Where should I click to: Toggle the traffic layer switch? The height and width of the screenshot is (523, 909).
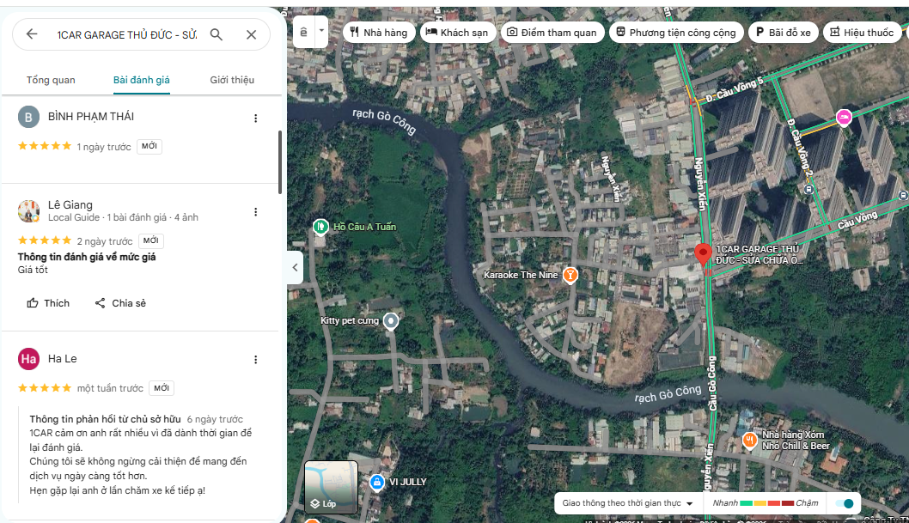click(x=845, y=503)
